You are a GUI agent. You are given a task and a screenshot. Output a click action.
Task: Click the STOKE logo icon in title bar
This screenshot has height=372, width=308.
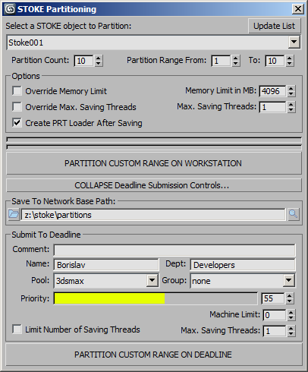pyautogui.click(x=10, y=9)
